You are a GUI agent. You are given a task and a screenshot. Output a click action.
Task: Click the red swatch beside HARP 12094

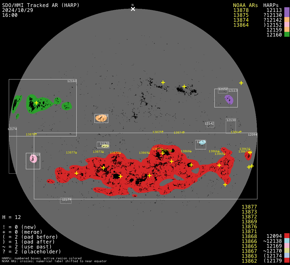click(x=287, y=236)
